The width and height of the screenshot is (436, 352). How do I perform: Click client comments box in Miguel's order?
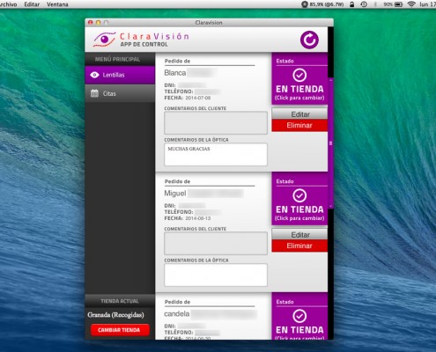tap(216, 244)
